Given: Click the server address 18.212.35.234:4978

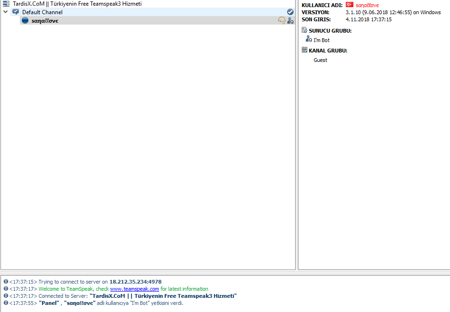Looking at the screenshot, I should pyautogui.click(x=135, y=282).
